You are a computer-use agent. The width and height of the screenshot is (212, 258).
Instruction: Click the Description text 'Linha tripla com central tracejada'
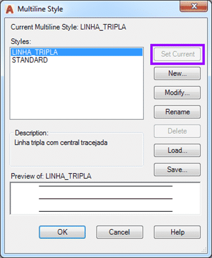click(61, 143)
